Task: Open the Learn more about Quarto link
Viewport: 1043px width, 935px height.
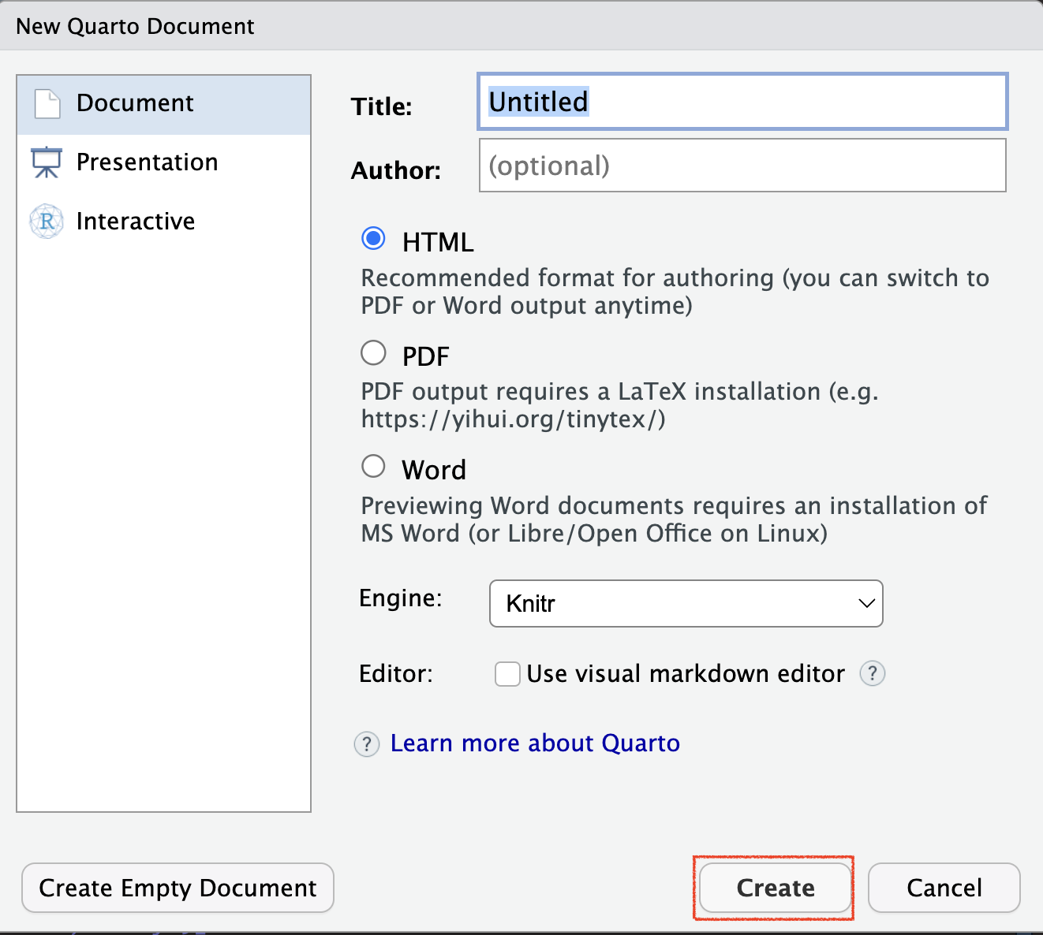Action: pos(535,743)
